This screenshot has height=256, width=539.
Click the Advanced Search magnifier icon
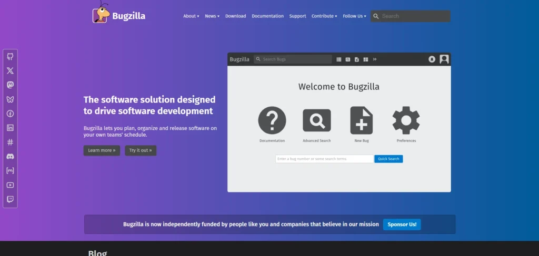click(x=316, y=120)
